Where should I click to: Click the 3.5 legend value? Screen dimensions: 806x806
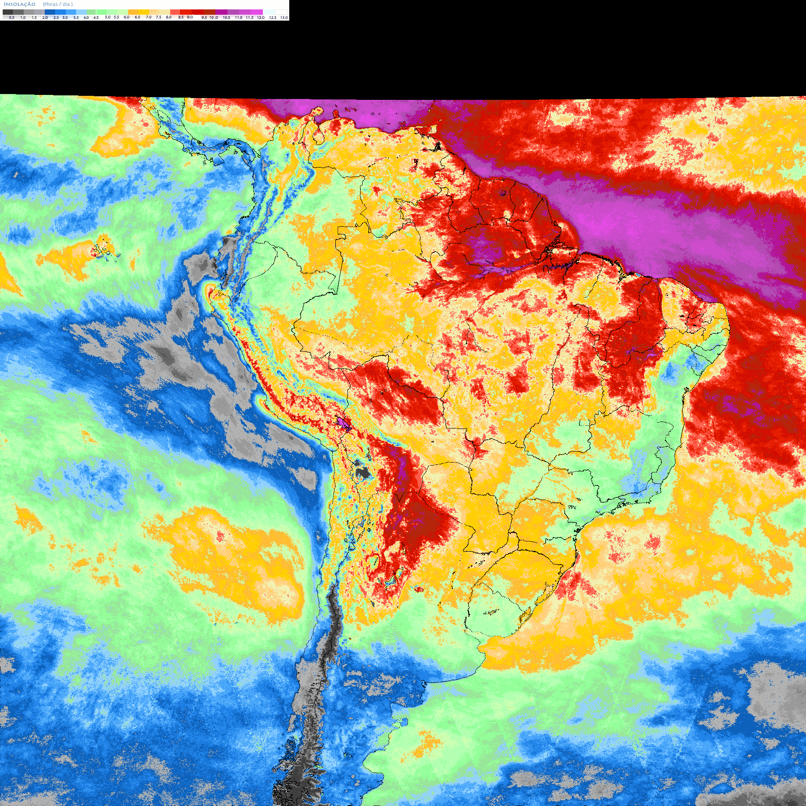click(76, 17)
